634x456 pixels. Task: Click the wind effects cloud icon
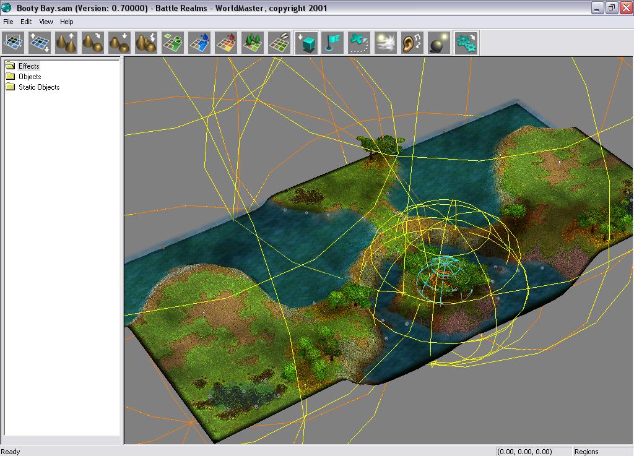coord(386,43)
